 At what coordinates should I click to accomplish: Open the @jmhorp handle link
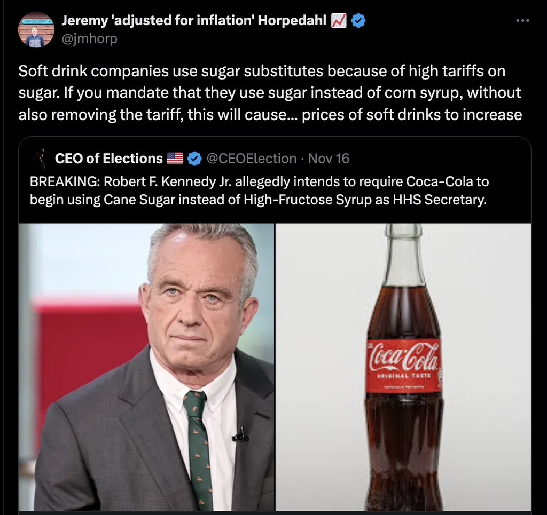[89, 39]
